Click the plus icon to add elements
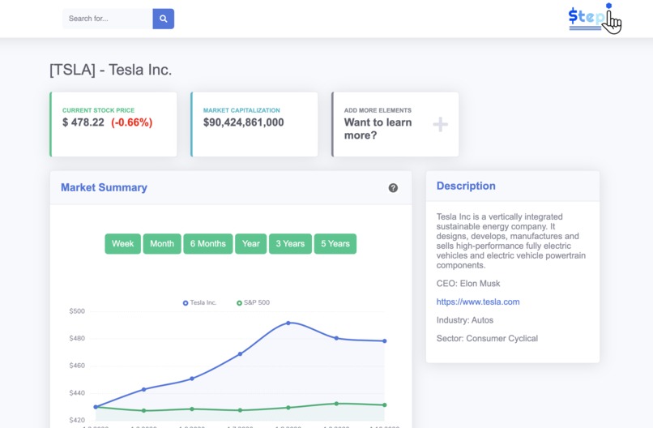653x428 pixels. [440, 124]
